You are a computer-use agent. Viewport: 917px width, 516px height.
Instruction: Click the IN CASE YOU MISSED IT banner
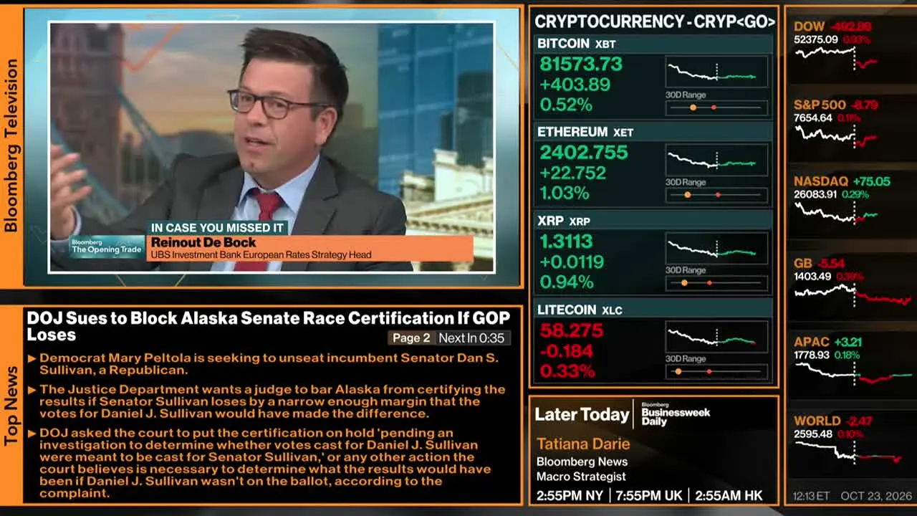click(218, 227)
